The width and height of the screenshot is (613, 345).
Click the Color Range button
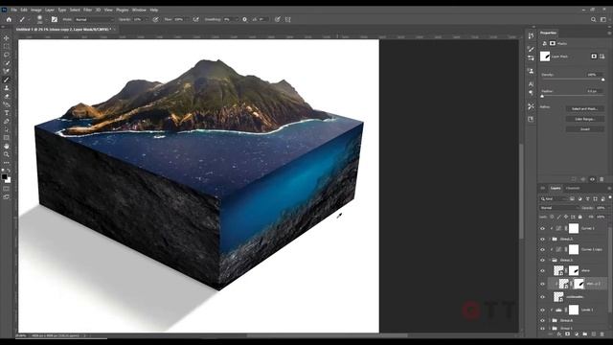coord(585,119)
